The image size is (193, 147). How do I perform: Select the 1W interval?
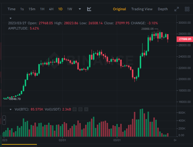(70, 9)
